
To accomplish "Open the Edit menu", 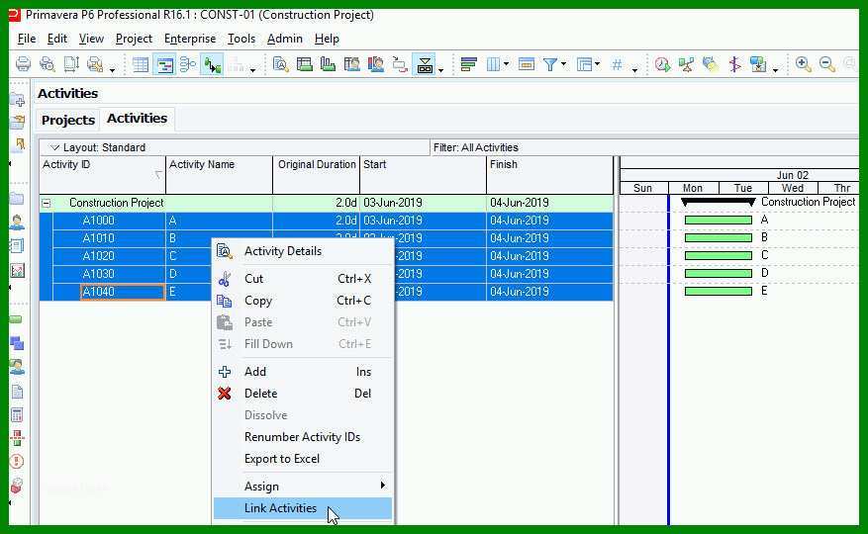I will 57,39.
